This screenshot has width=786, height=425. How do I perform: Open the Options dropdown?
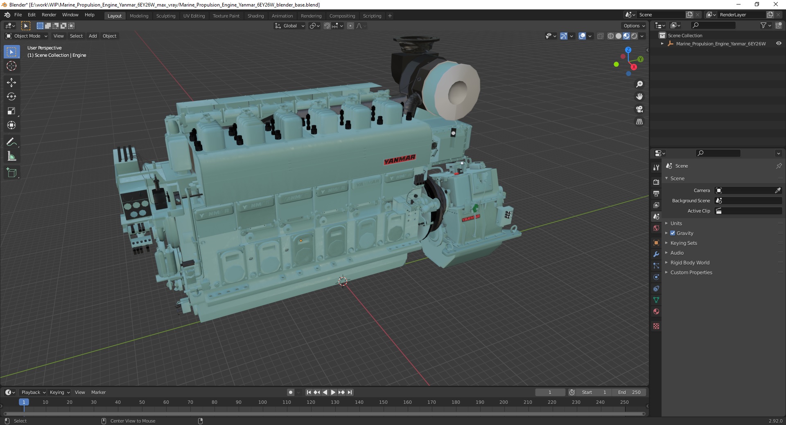(x=634, y=26)
